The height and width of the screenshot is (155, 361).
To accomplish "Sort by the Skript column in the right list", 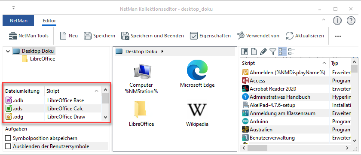I will click(x=285, y=63).
